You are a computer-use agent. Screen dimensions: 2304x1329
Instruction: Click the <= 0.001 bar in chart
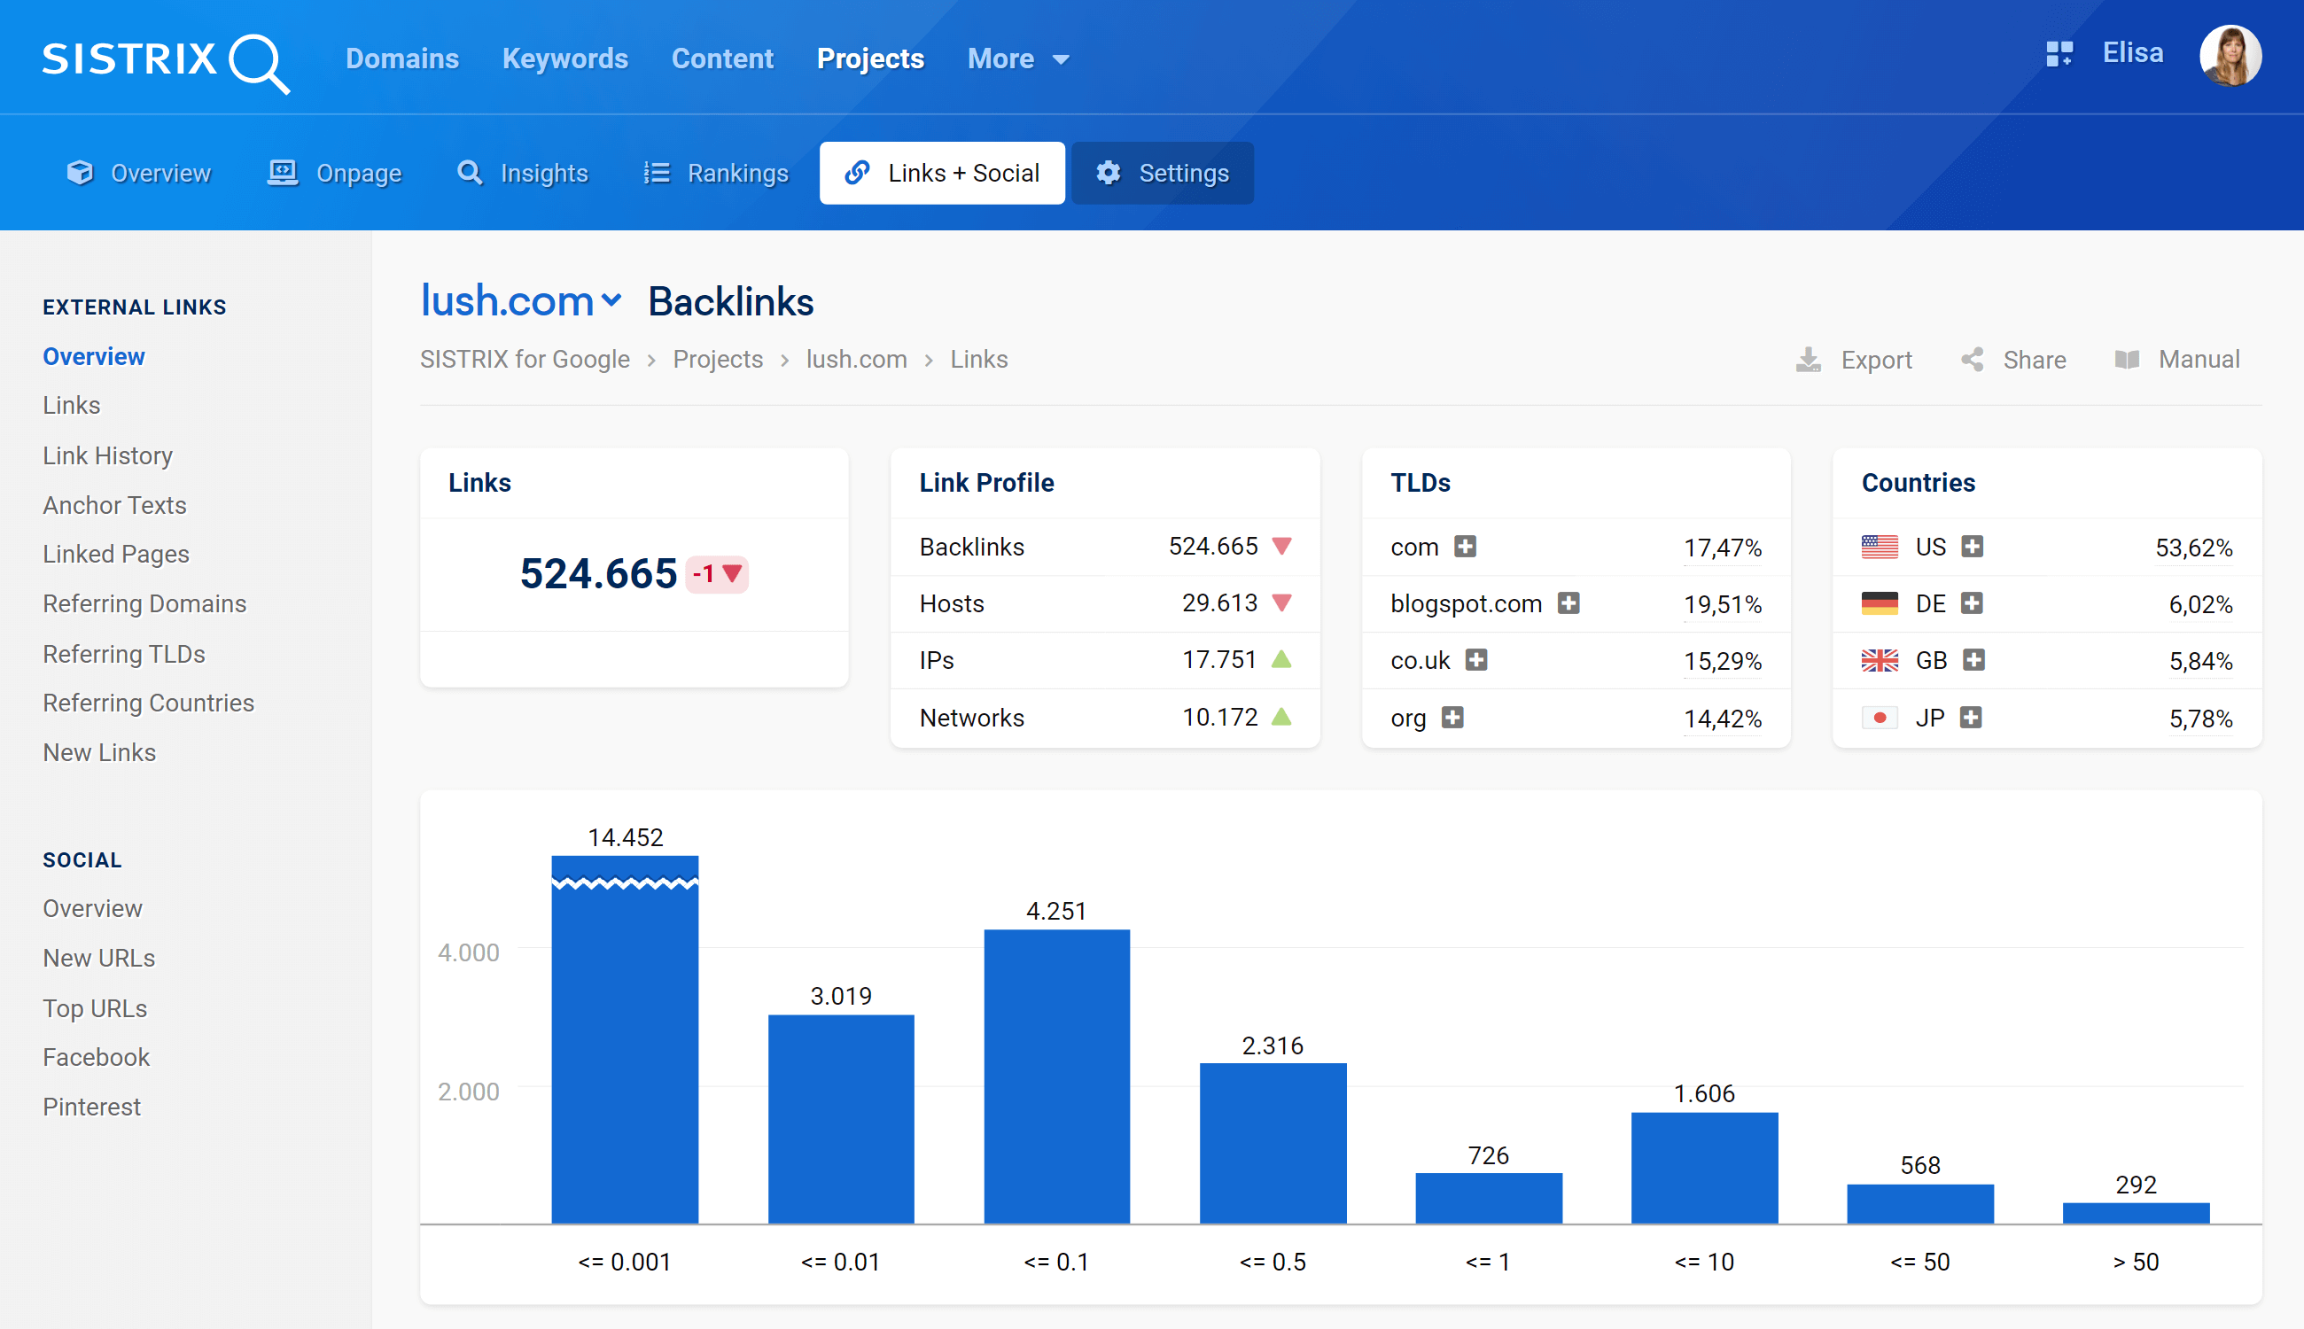(x=625, y=1038)
